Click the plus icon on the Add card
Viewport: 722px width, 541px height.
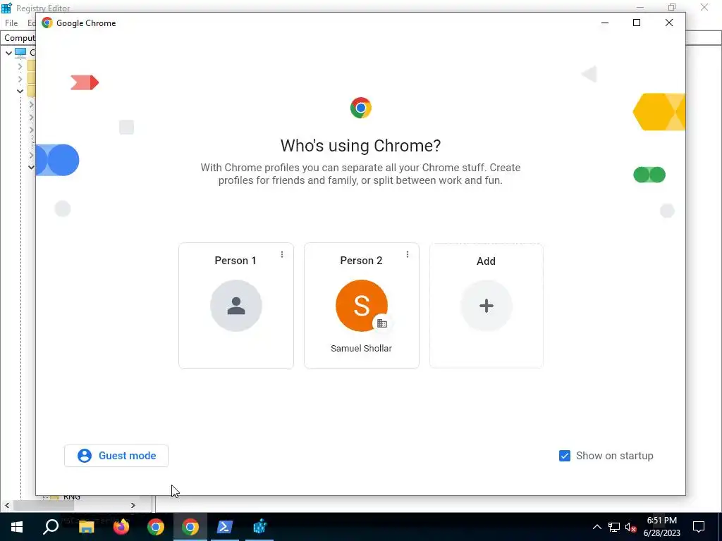pos(487,306)
